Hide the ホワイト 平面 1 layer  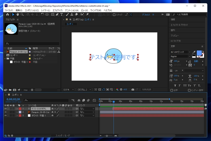(x=6, y=115)
